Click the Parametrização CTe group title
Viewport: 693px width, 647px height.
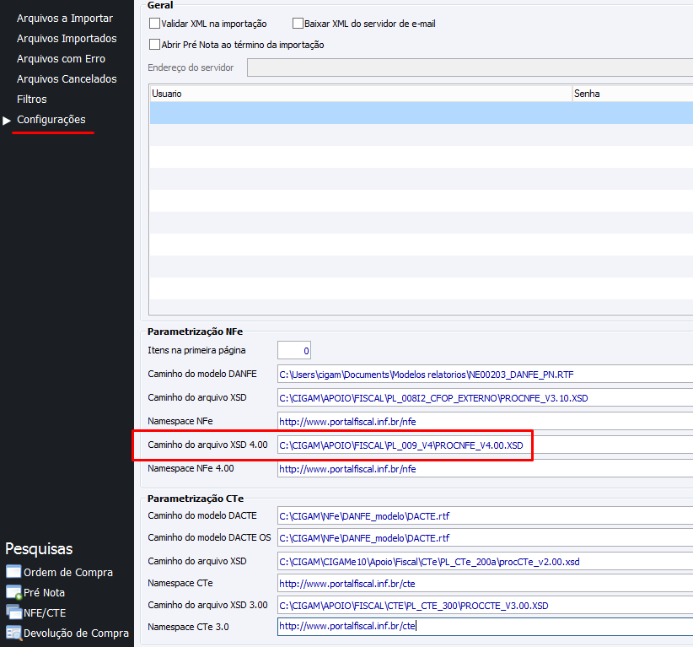coord(196,499)
